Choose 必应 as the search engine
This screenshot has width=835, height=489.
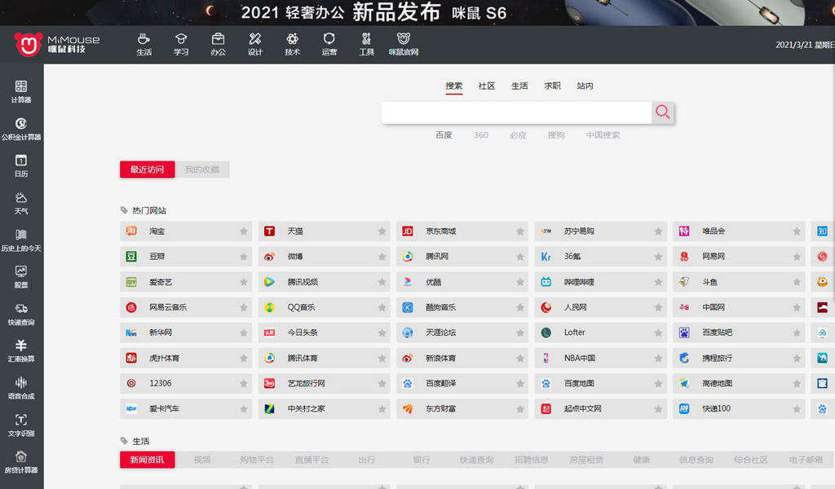click(518, 135)
